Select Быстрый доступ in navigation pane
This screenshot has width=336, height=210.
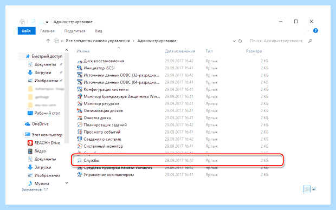tap(47, 56)
